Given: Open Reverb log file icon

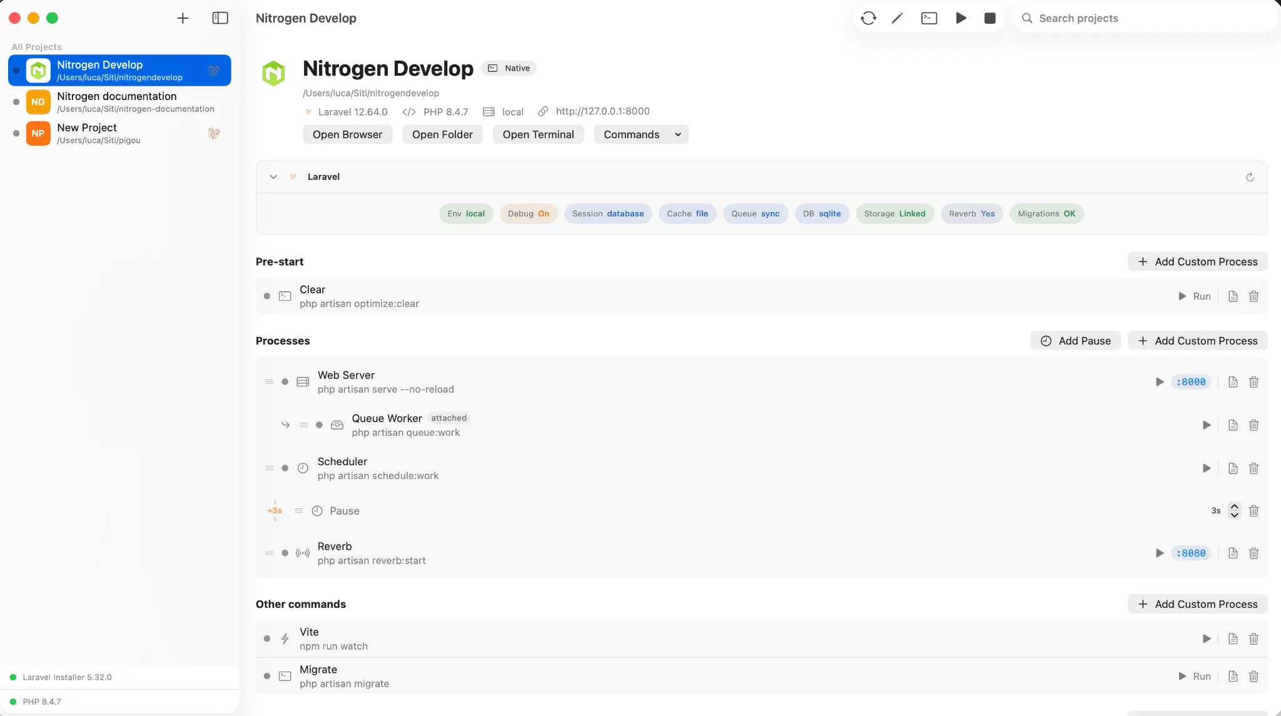Looking at the screenshot, I should [x=1233, y=553].
